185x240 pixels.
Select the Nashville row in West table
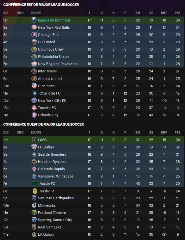coord(94,191)
